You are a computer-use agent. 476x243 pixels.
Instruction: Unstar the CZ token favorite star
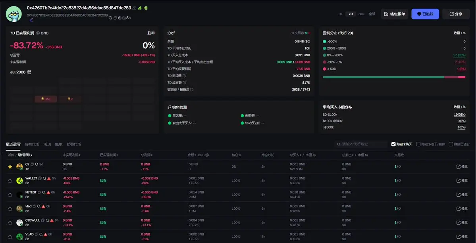tap(10, 166)
